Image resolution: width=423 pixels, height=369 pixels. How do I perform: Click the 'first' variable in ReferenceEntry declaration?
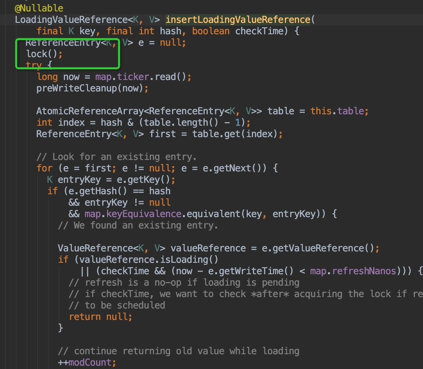(162, 134)
